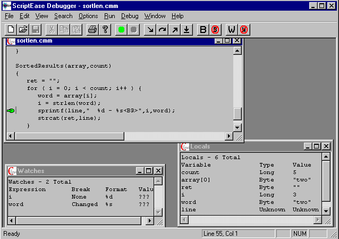Click the 'strcat(ret,line);' code line

69,118
